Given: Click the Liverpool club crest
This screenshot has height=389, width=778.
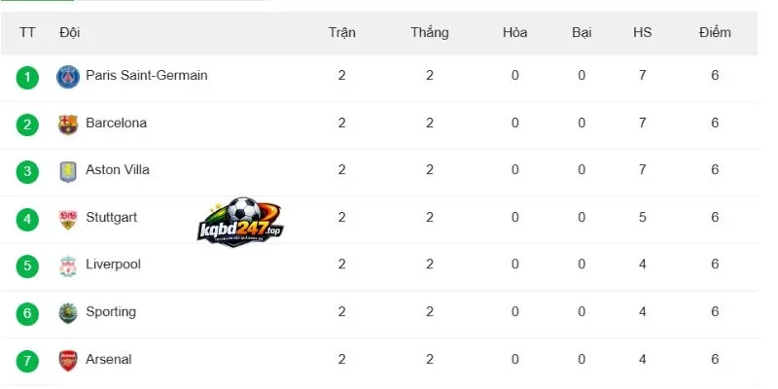Looking at the screenshot, I should pyautogui.click(x=68, y=266).
